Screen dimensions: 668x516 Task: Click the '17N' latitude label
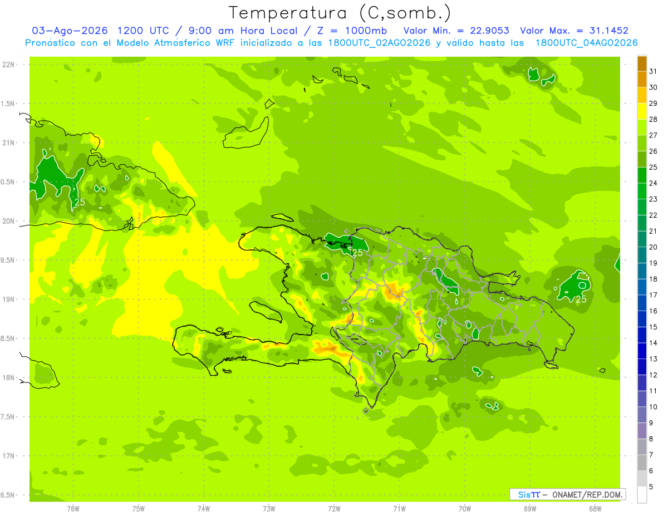[8, 456]
